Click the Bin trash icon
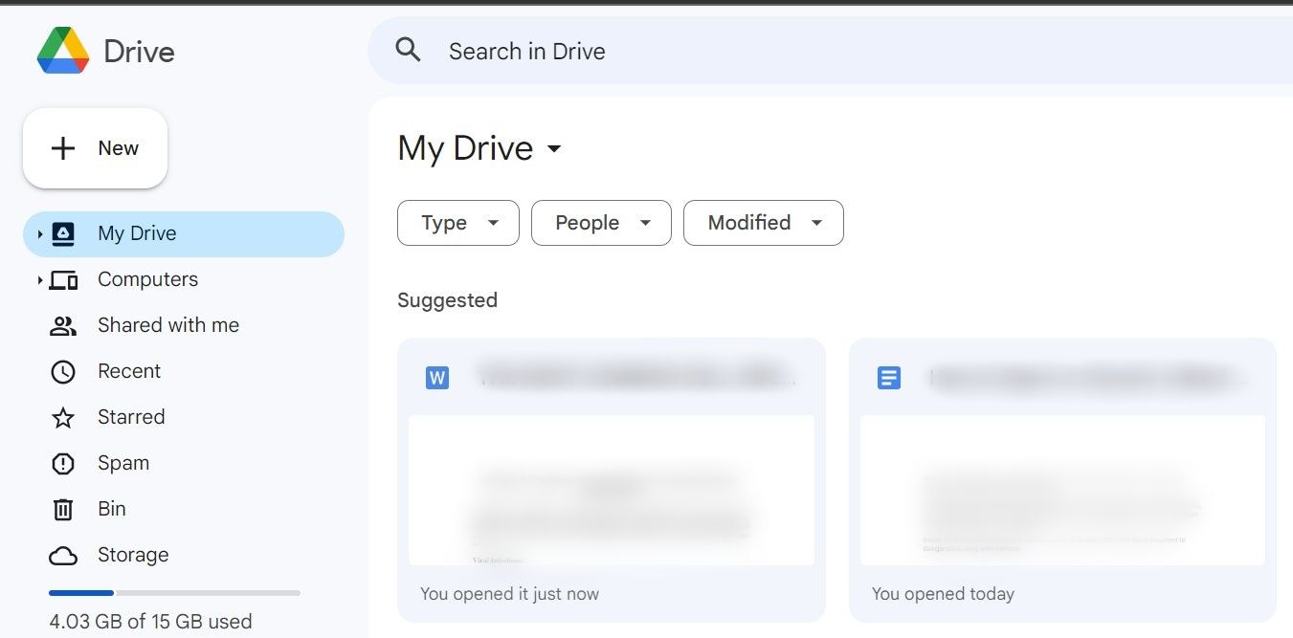This screenshot has width=1293, height=638. pos(62,508)
